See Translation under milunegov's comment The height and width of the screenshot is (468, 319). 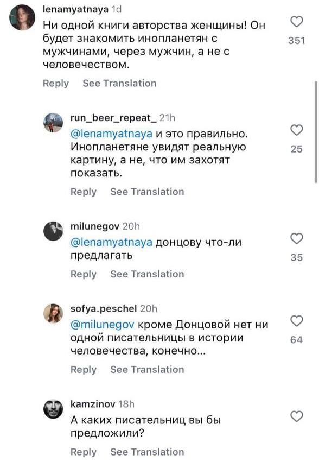[x=147, y=274]
